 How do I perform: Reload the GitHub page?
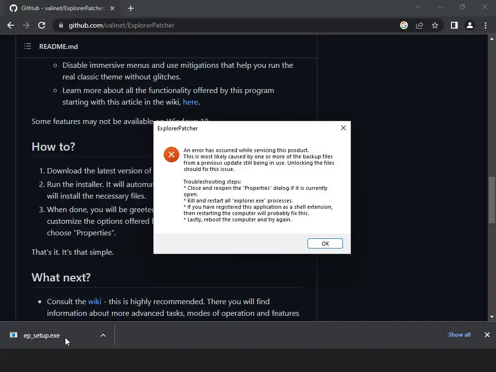click(42, 25)
